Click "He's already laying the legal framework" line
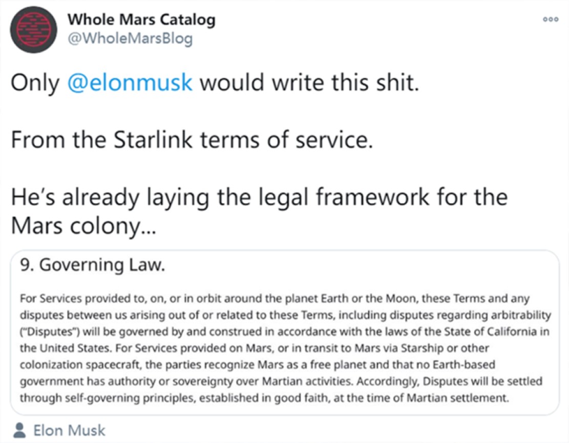This screenshot has height=443, width=569. click(259, 197)
